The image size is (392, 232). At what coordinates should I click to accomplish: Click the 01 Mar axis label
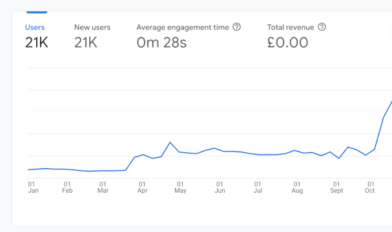pos(103,188)
